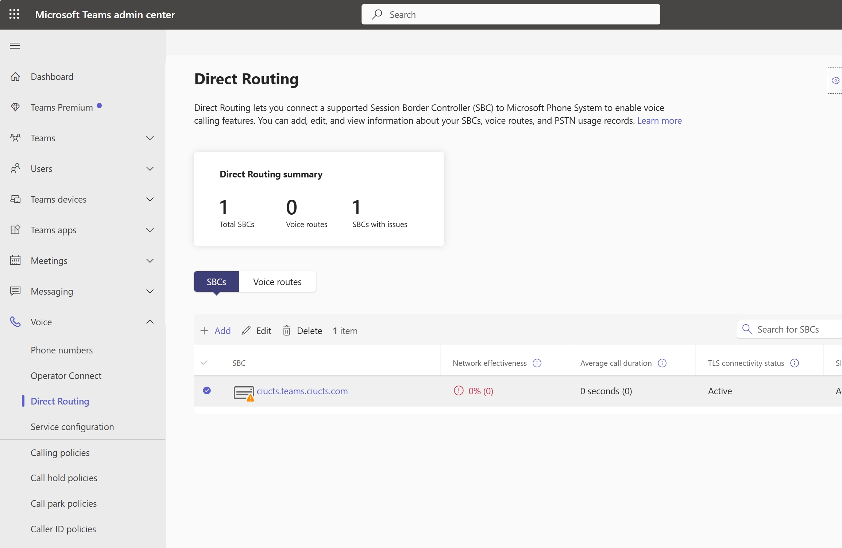The height and width of the screenshot is (548, 842).
Task: Click the Teams devices icon
Action: click(15, 199)
